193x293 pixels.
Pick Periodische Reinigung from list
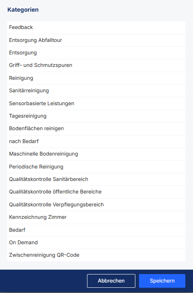[96, 167]
